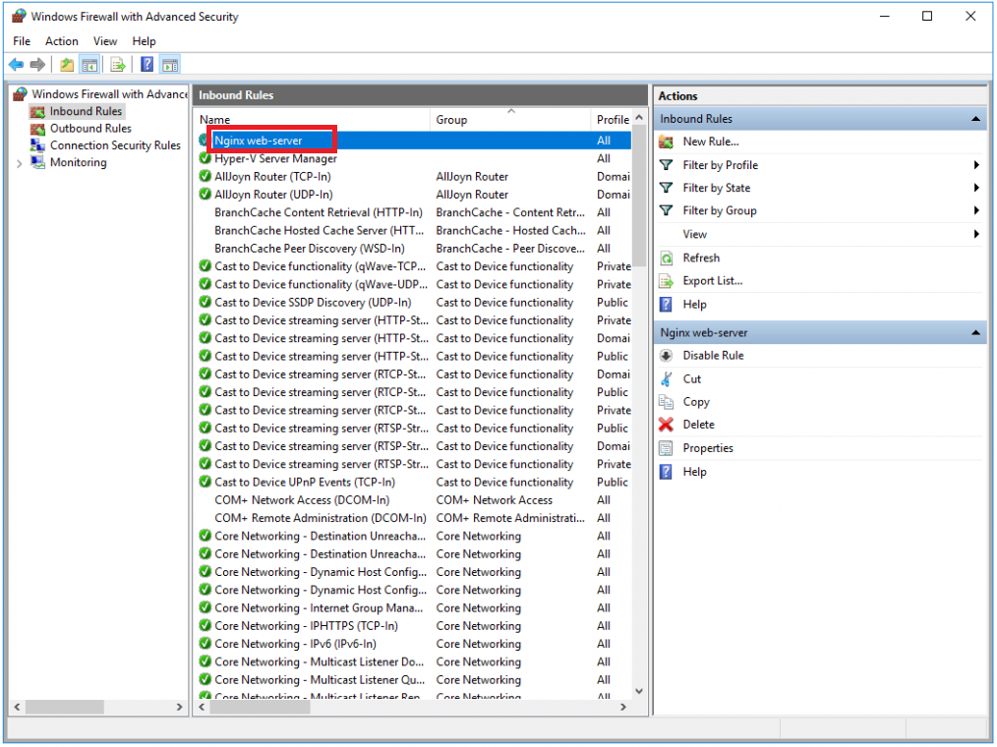Sort by the Group column header
The width and height of the screenshot is (997, 747).
click(x=510, y=120)
